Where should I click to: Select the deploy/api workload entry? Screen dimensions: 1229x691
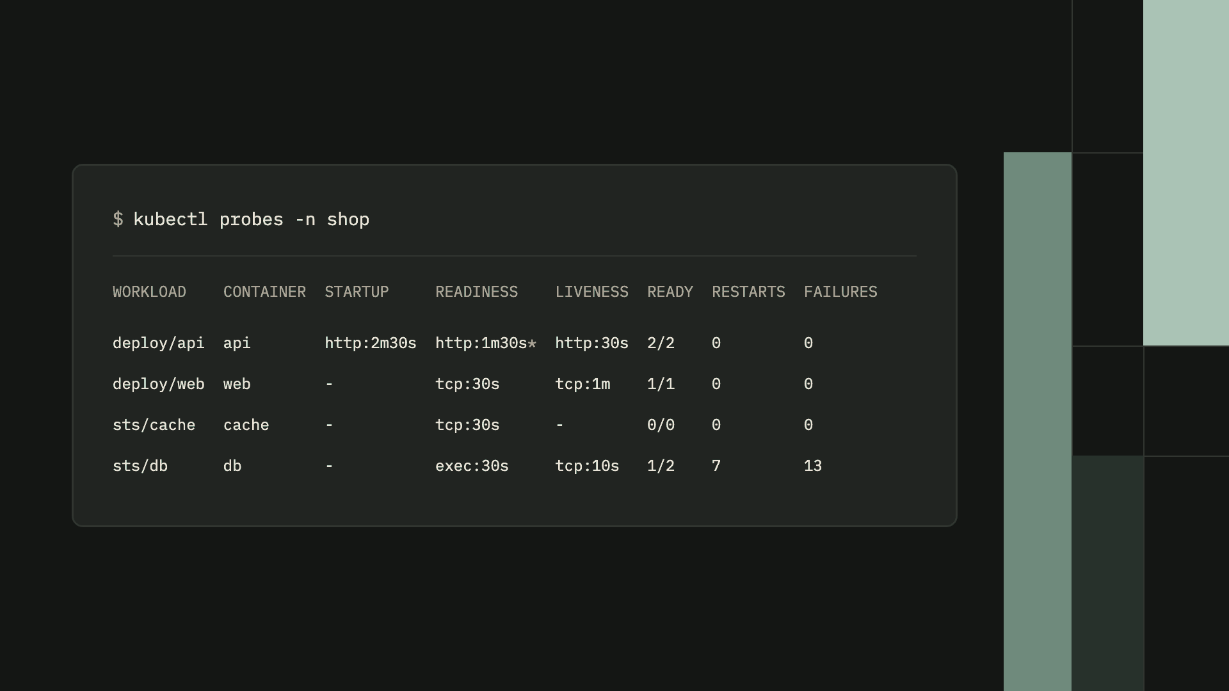click(159, 344)
